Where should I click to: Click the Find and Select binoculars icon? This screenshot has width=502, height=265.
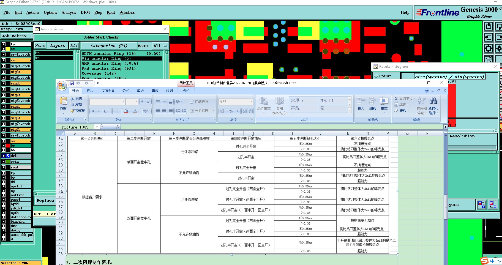pos(433,101)
